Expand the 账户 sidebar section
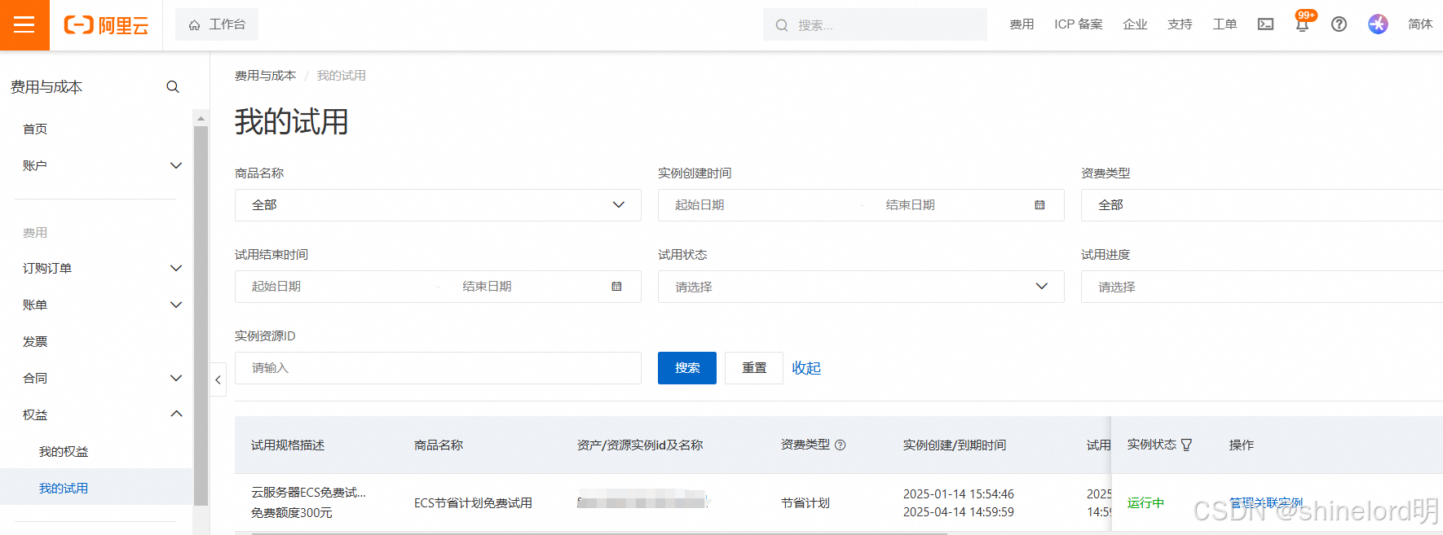 pos(96,166)
